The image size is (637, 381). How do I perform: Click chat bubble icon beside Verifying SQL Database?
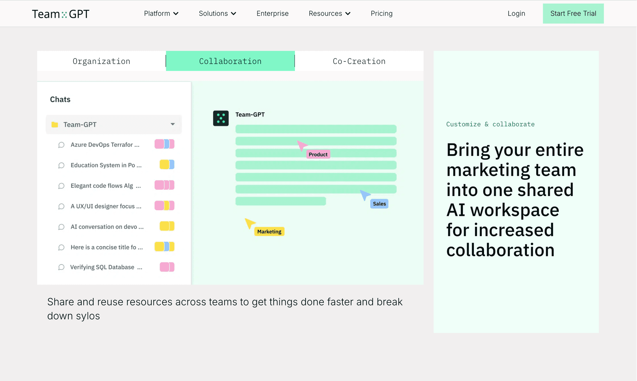click(x=61, y=267)
